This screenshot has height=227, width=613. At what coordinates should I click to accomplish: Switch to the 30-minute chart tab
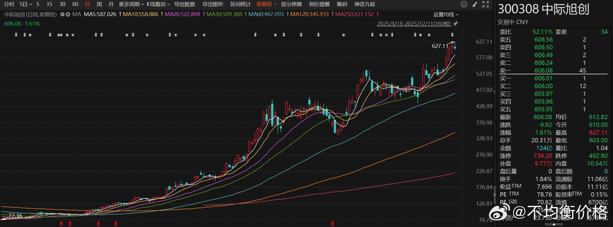point(62,4)
